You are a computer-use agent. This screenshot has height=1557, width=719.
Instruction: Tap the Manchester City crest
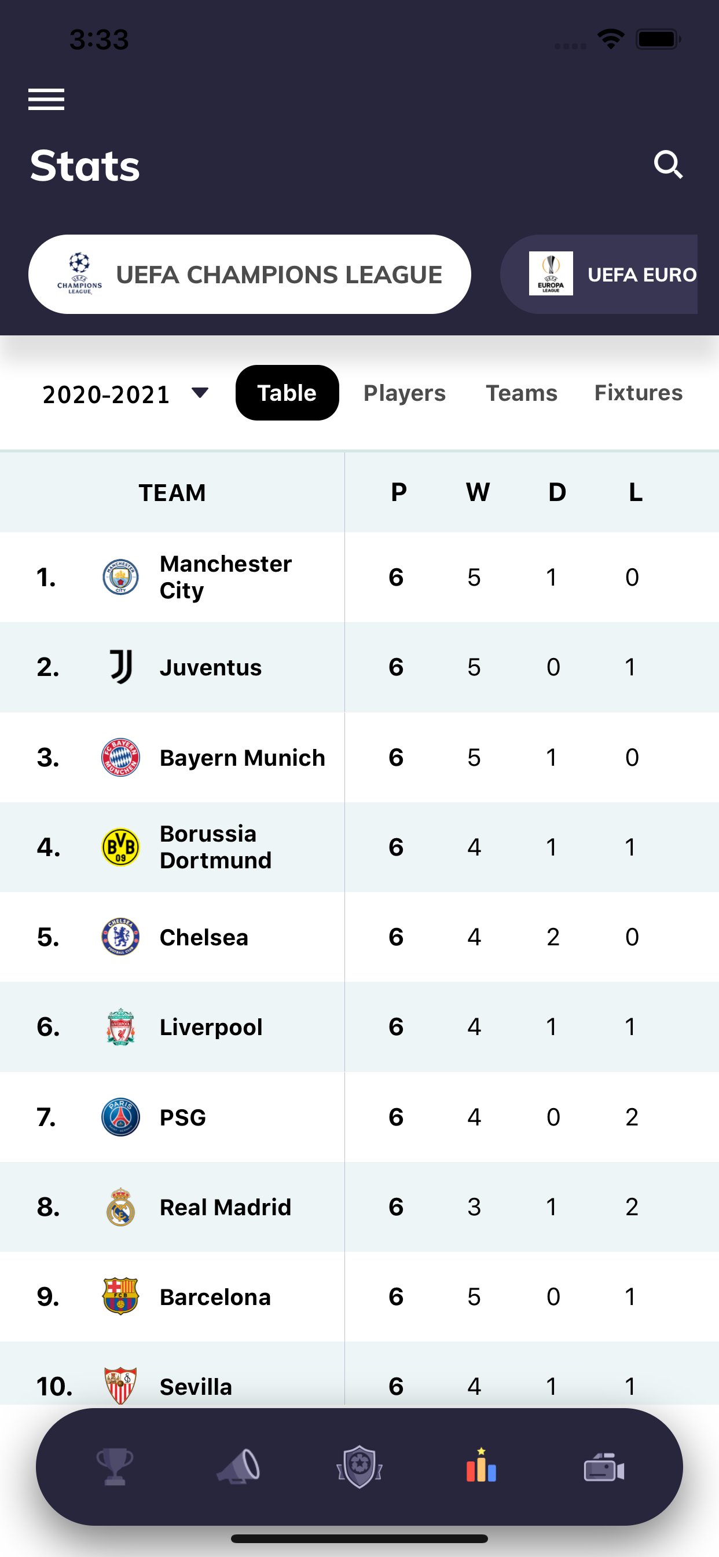(x=121, y=578)
